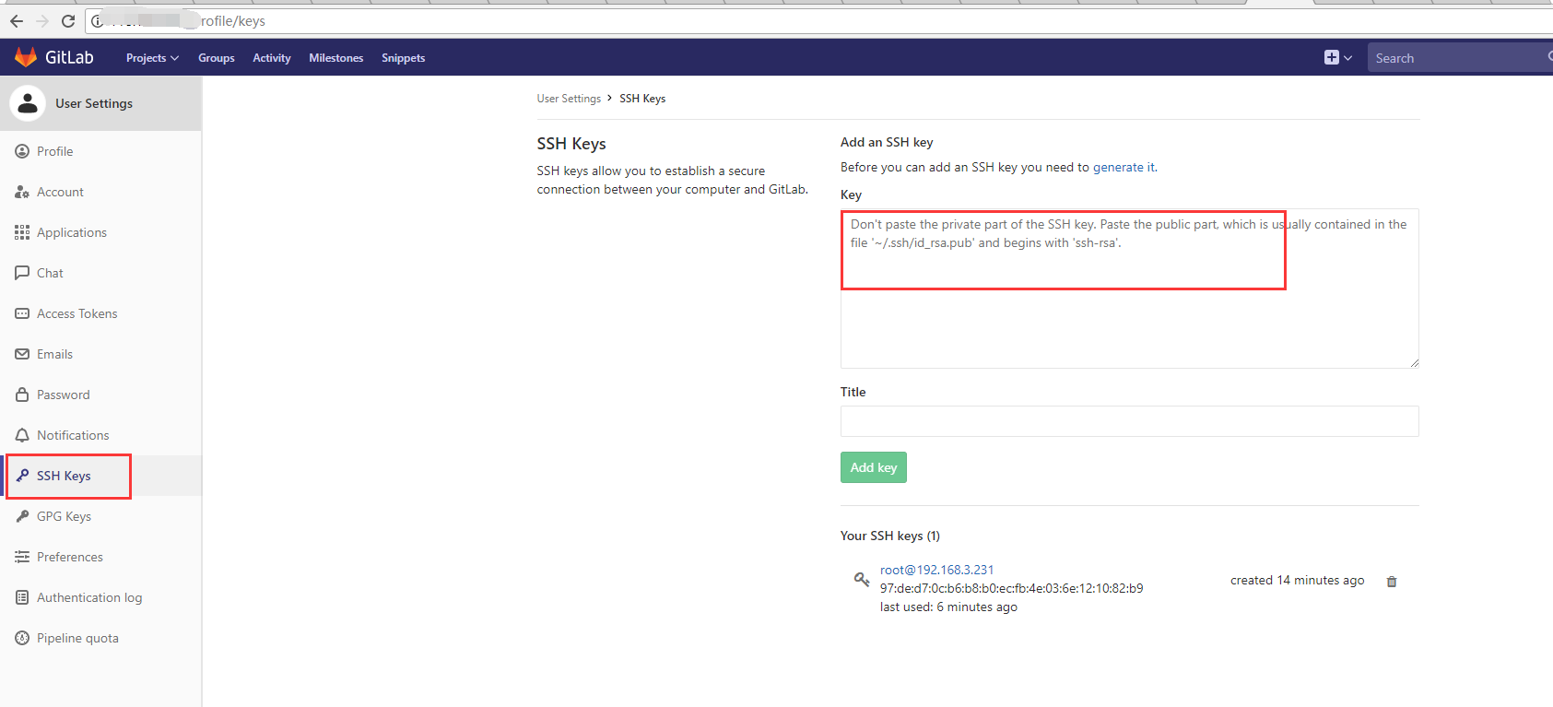Delete the root@192.168.3.231 key via trash icon
This screenshot has height=707, width=1553.
pyautogui.click(x=1392, y=581)
